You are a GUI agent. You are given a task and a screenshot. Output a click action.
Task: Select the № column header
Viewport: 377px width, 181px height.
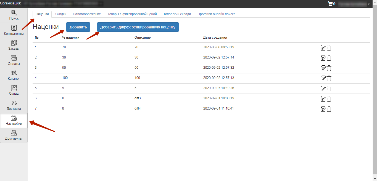pyautogui.click(x=36, y=38)
